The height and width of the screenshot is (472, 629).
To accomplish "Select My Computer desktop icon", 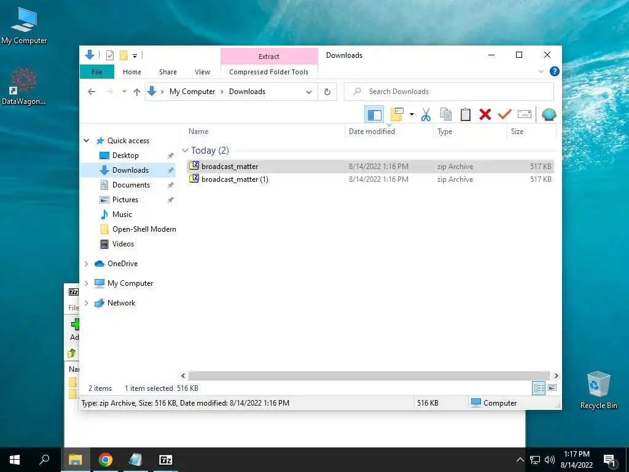I will click(x=24, y=25).
